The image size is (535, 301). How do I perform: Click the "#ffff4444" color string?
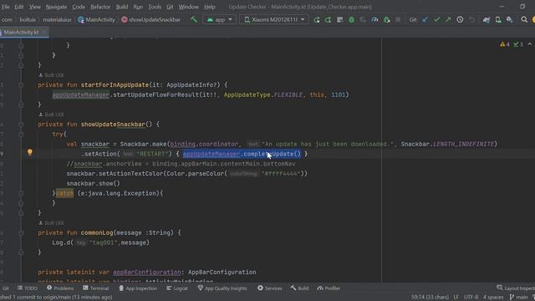pyautogui.click(x=281, y=174)
